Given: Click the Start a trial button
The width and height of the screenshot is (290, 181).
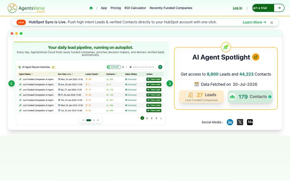Looking at the screenshot, I should pyautogui.click(x=268, y=8).
